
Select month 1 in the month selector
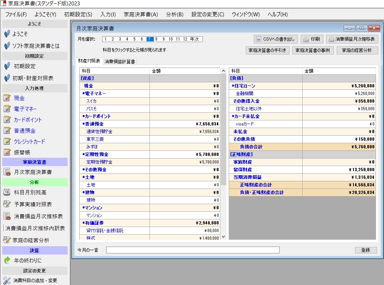tap(106, 39)
